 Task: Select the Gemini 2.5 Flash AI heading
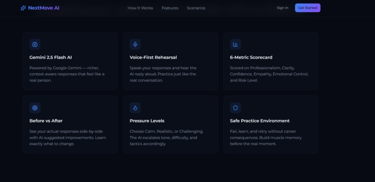[50, 57]
